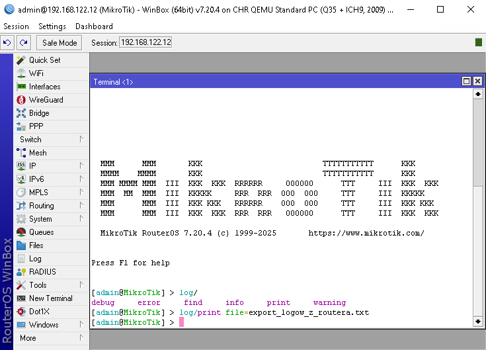
Task: Open the Files folder icon
Action: point(21,245)
